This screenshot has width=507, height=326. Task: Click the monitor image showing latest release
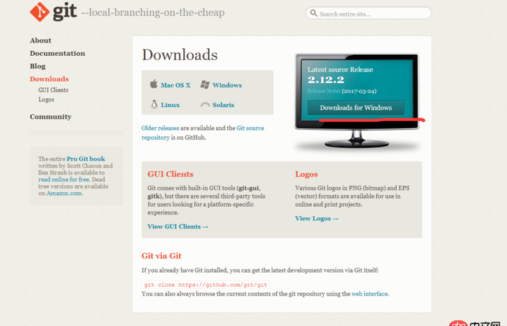pos(357,100)
